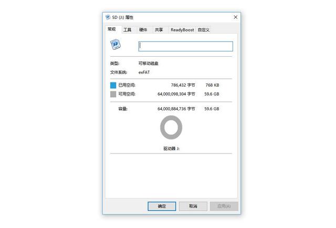Screen dimensions: 336x228
Task: Click the blue used space swatch
Action: (113, 85)
